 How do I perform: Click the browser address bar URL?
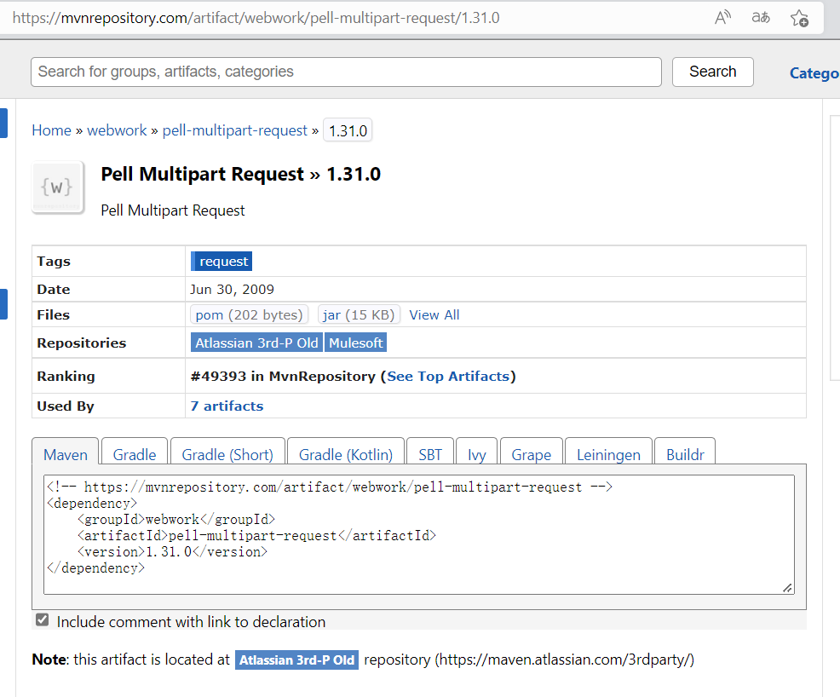(256, 18)
